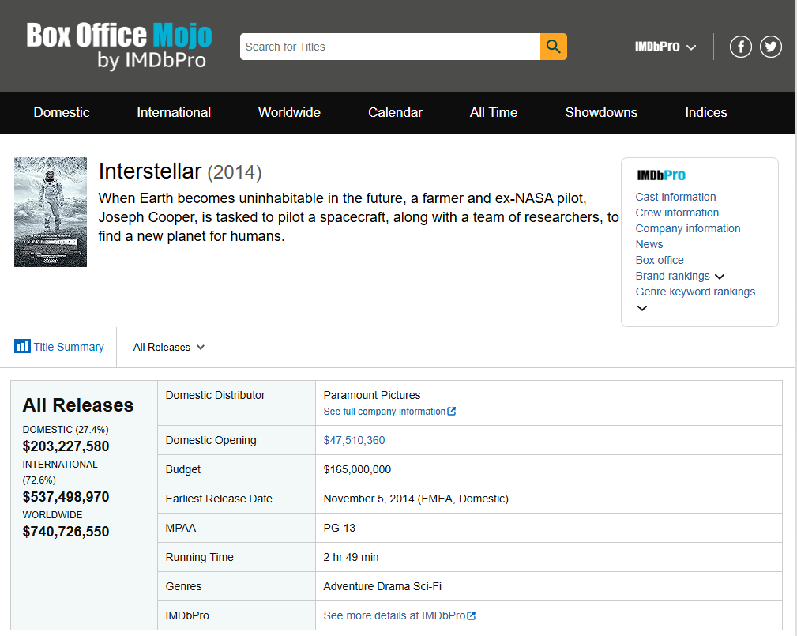Image resolution: width=797 pixels, height=636 pixels.
Task: Click See full company information link
Action: coord(385,412)
